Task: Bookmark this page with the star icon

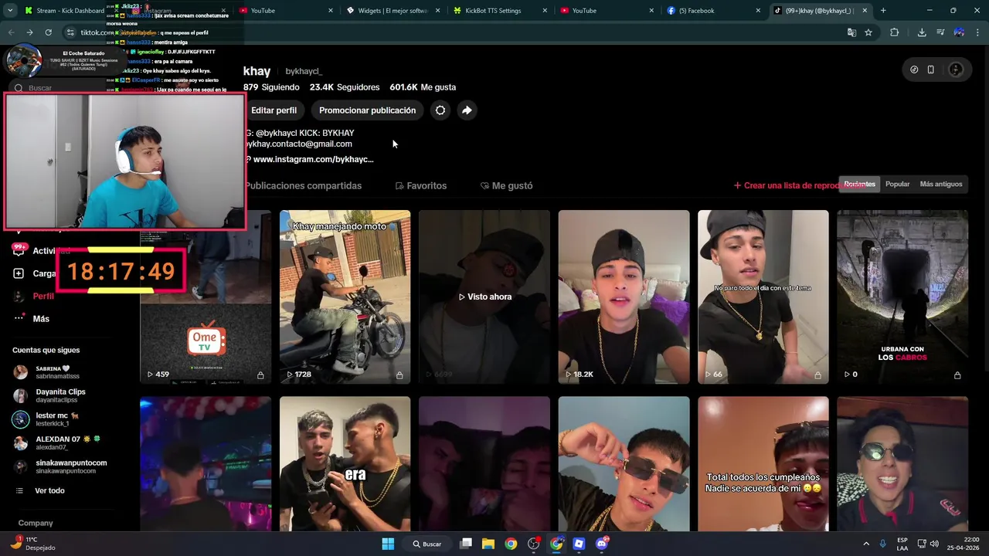Action: 868,32
